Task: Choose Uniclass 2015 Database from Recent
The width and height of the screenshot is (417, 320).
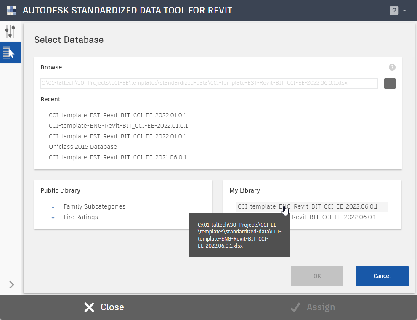Action: [x=83, y=147]
